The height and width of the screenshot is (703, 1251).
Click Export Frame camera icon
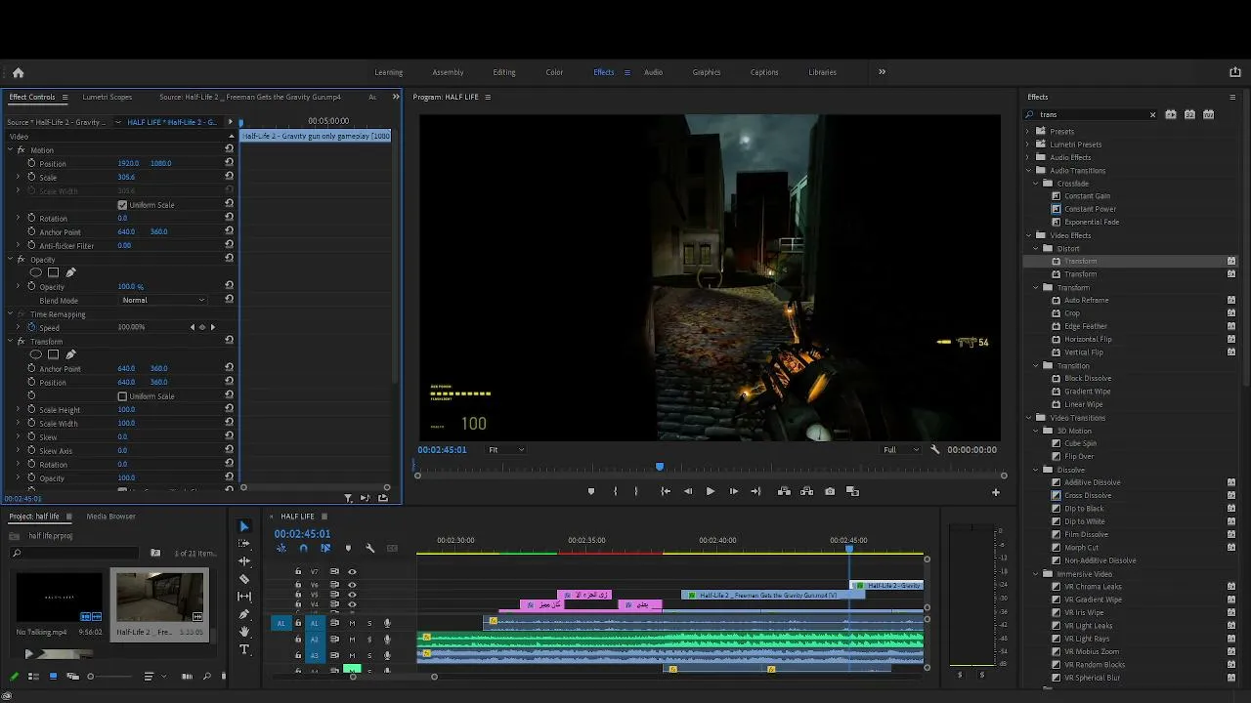click(830, 491)
